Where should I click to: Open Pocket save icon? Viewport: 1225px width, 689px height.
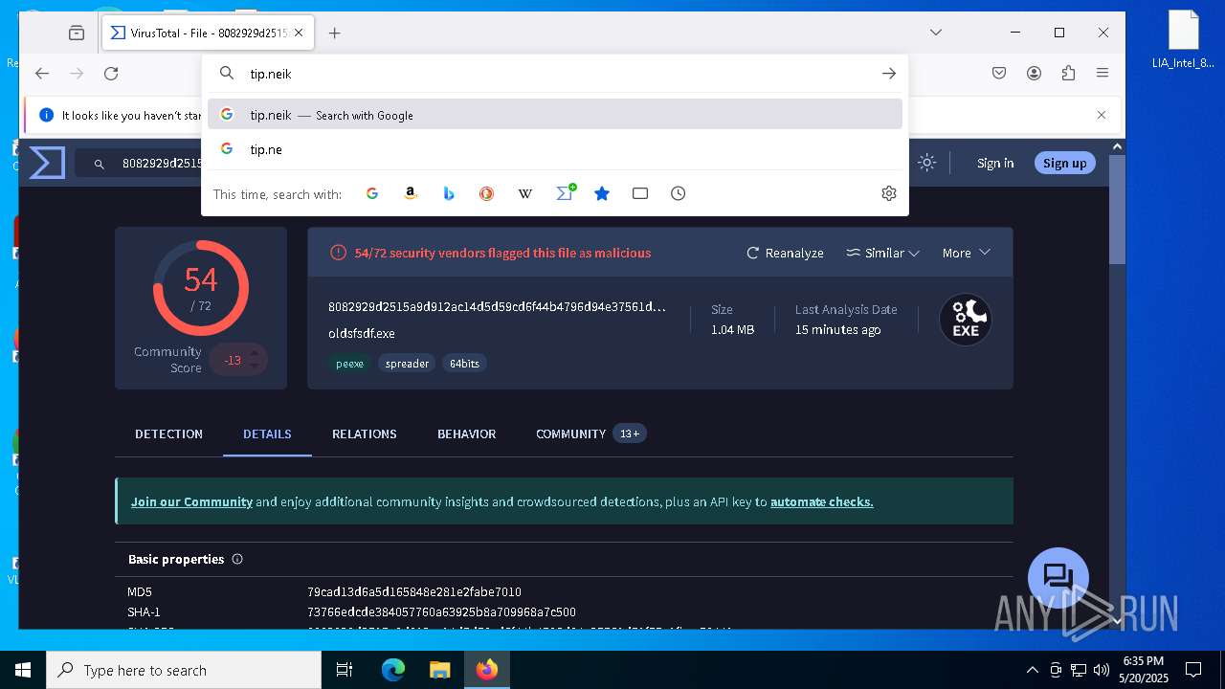[x=999, y=74]
